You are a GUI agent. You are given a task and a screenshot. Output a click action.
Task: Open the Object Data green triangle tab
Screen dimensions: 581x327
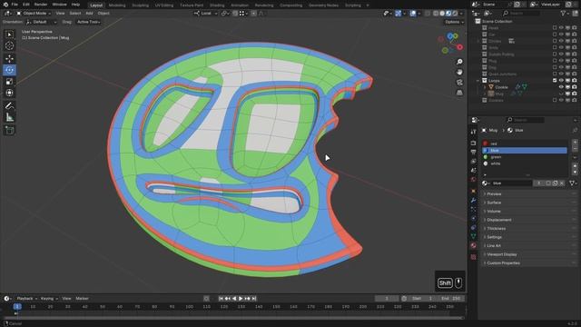click(x=473, y=236)
